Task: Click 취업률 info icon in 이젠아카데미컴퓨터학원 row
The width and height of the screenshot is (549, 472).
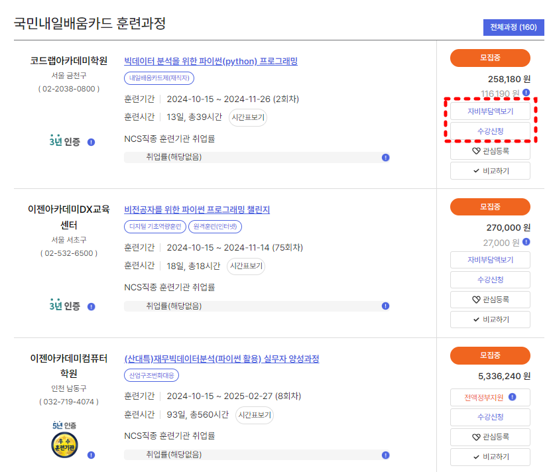Action: click(x=385, y=455)
